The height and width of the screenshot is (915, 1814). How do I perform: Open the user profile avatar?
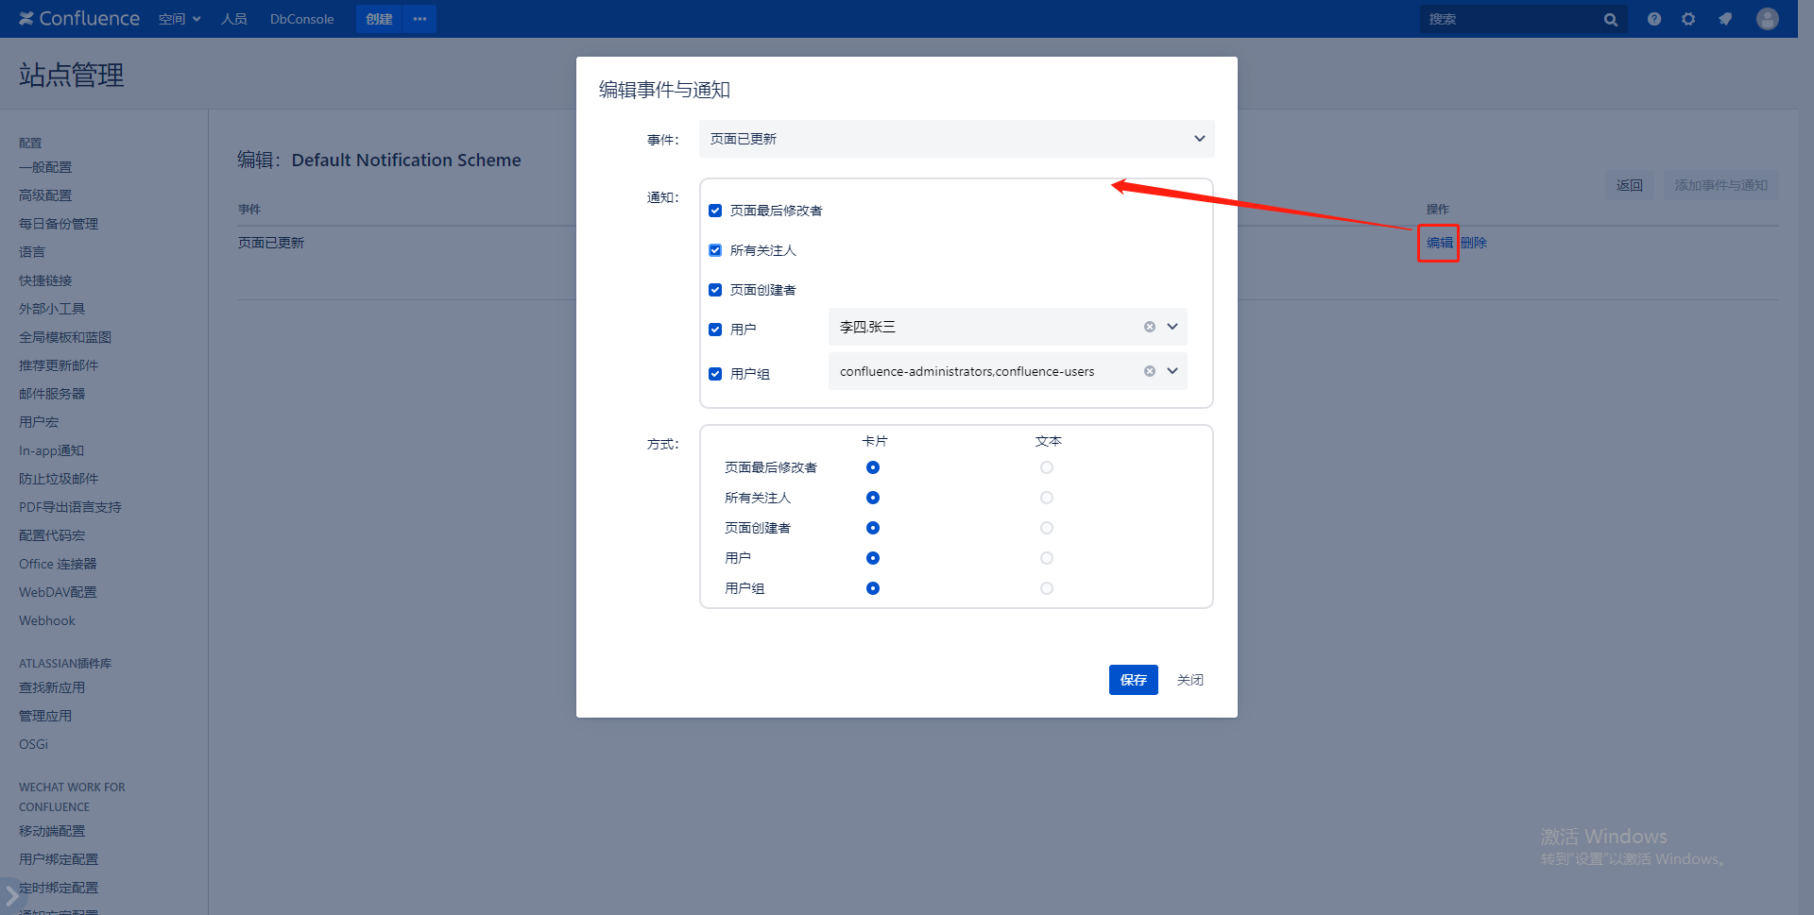point(1767,19)
